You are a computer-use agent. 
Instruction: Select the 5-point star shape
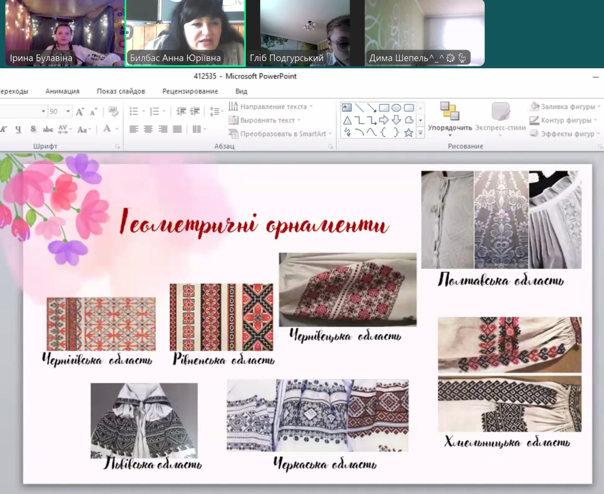pyautogui.click(x=409, y=133)
